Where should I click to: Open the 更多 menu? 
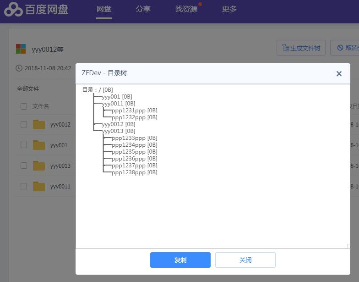(x=229, y=9)
